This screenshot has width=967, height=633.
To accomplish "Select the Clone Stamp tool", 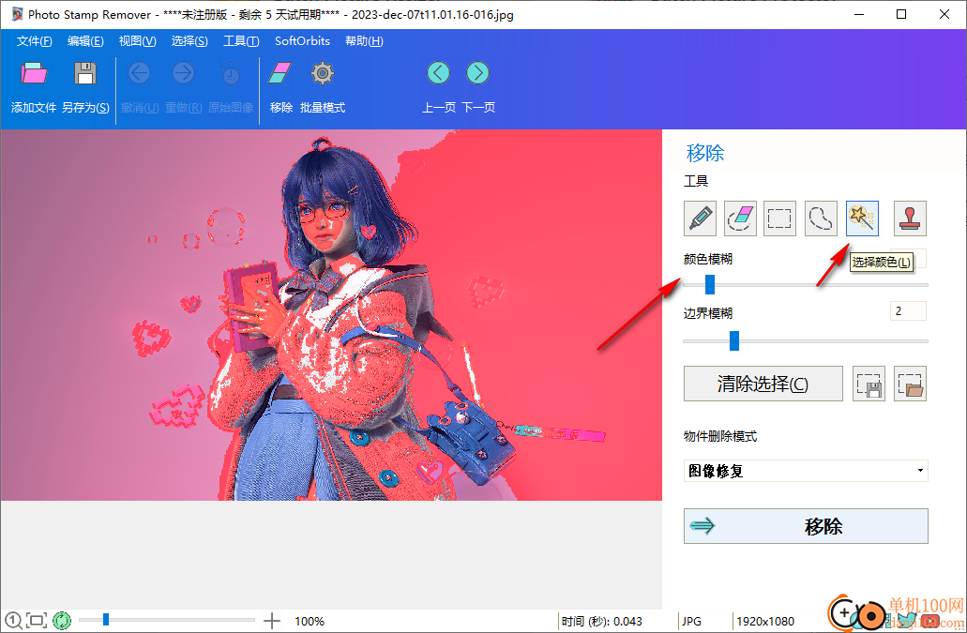I will click(x=910, y=219).
